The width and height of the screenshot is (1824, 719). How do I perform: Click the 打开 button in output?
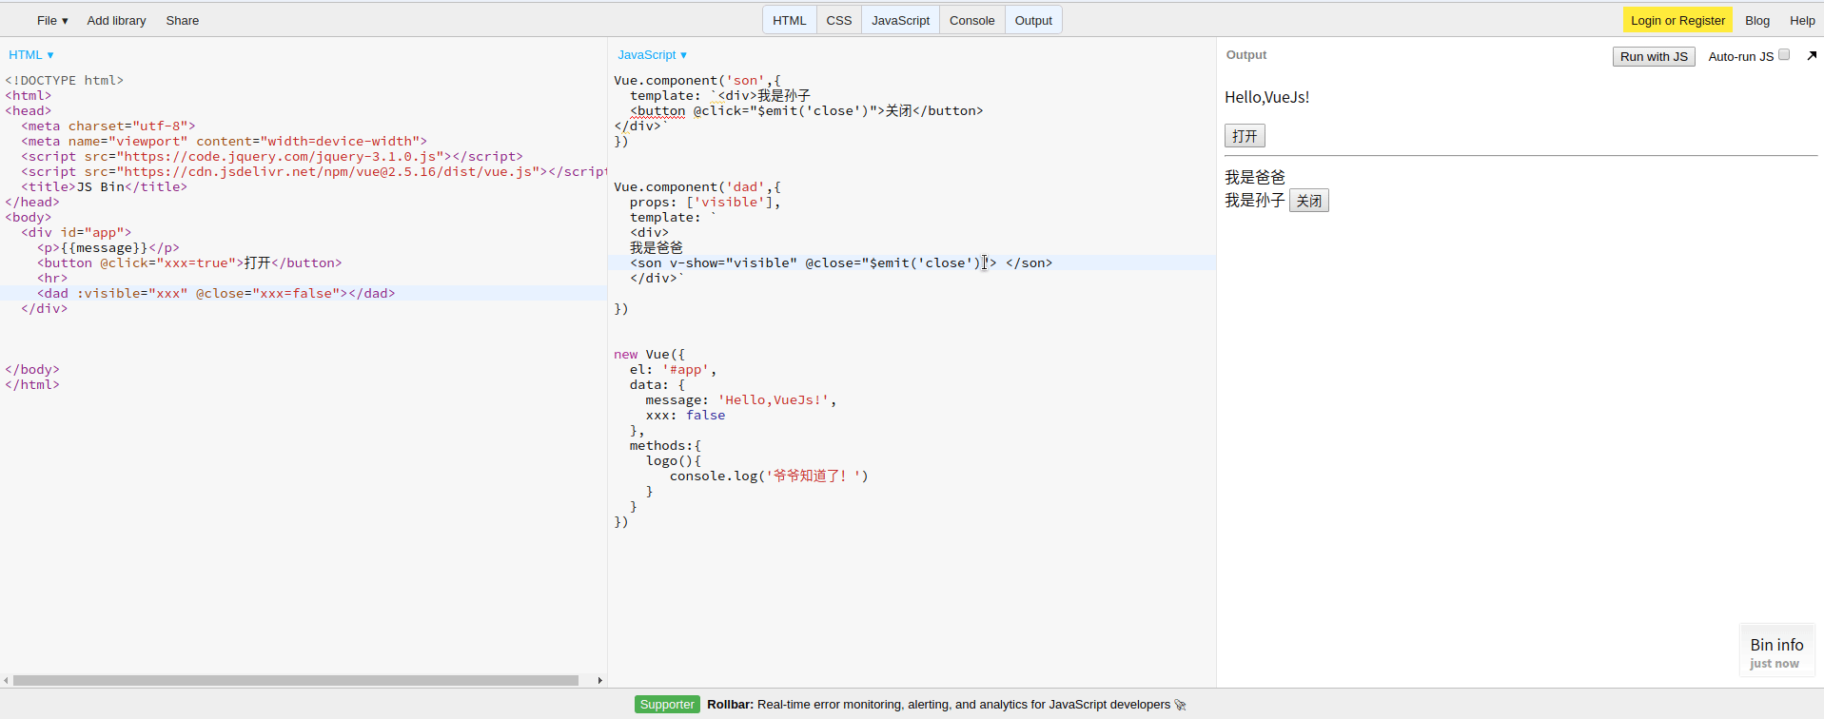[x=1244, y=136]
